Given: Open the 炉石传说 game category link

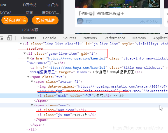Looking at the screenshot, I should pyautogui.click(x=29, y=5).
